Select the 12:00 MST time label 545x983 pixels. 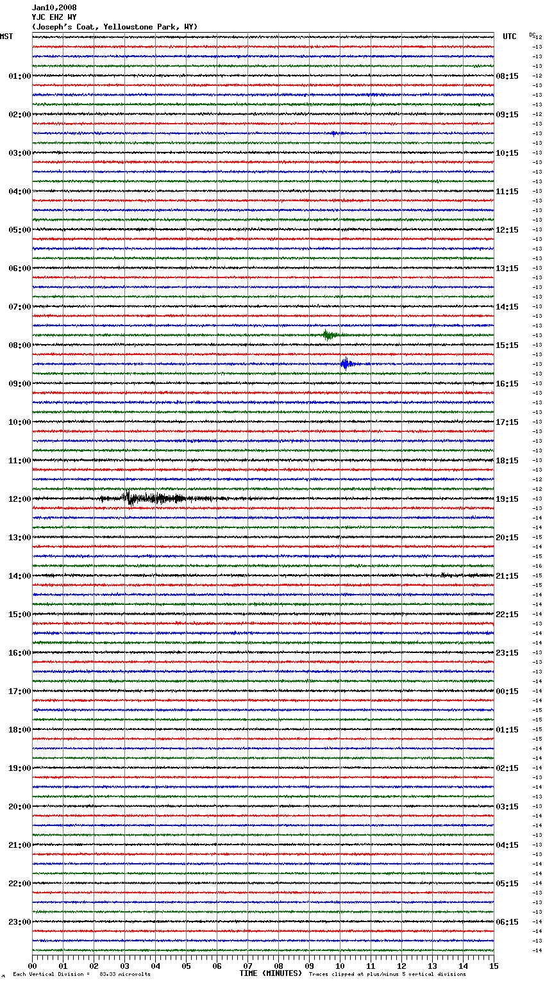point(20,499)
